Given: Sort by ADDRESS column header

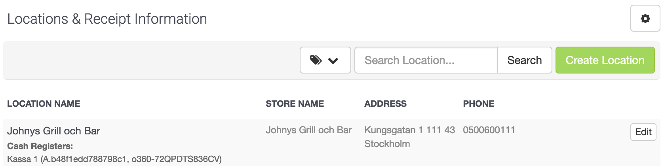Looking at the screenshot, I should (385, 104).
